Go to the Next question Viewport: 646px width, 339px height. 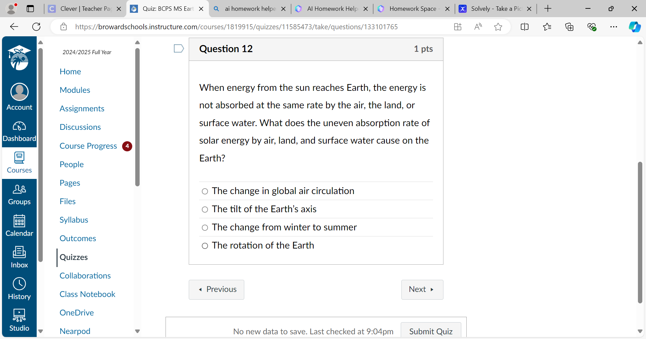click(x=422, y=290)
